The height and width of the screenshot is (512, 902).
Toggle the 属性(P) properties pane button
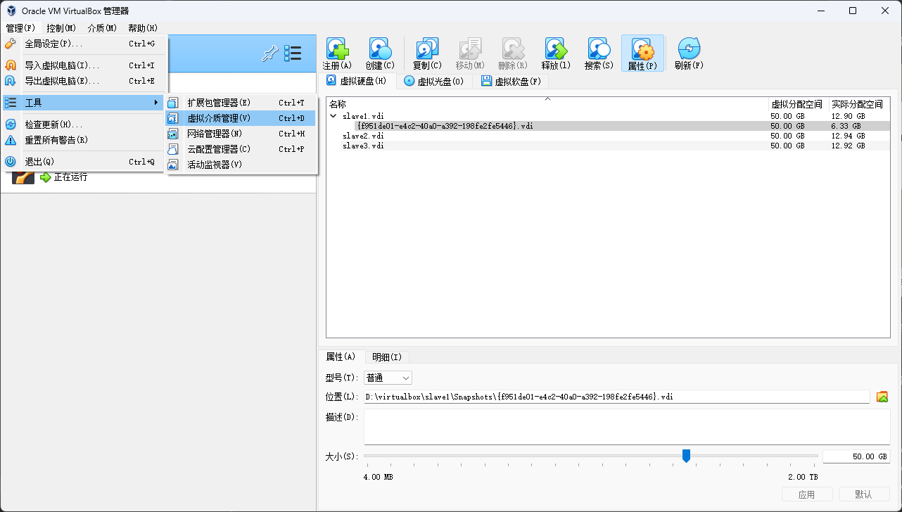642,53
